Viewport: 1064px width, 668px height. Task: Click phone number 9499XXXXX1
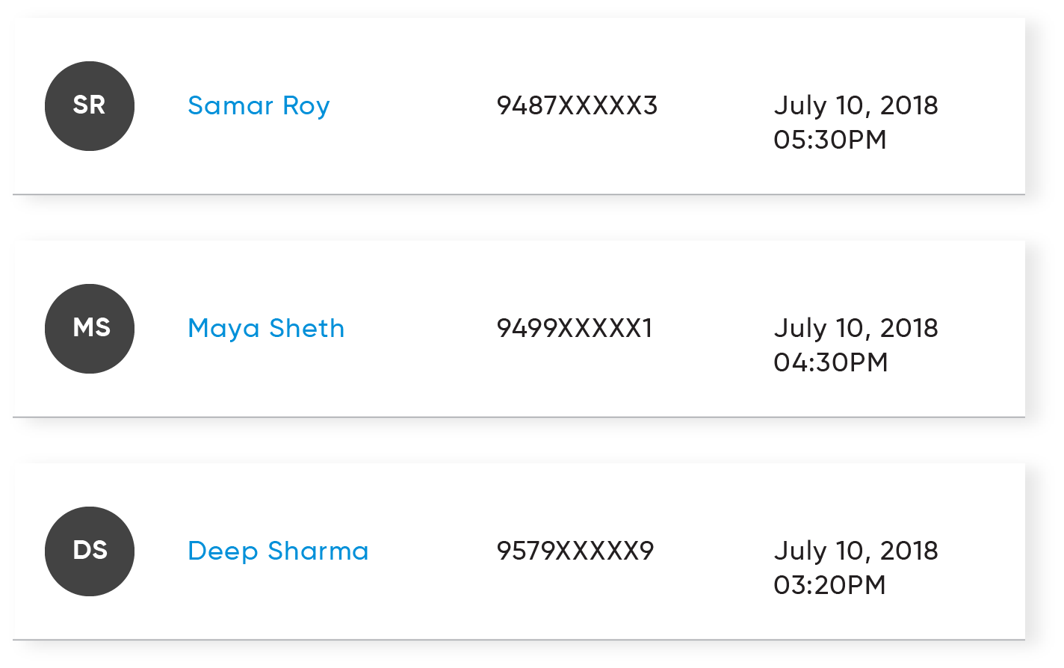575,328
